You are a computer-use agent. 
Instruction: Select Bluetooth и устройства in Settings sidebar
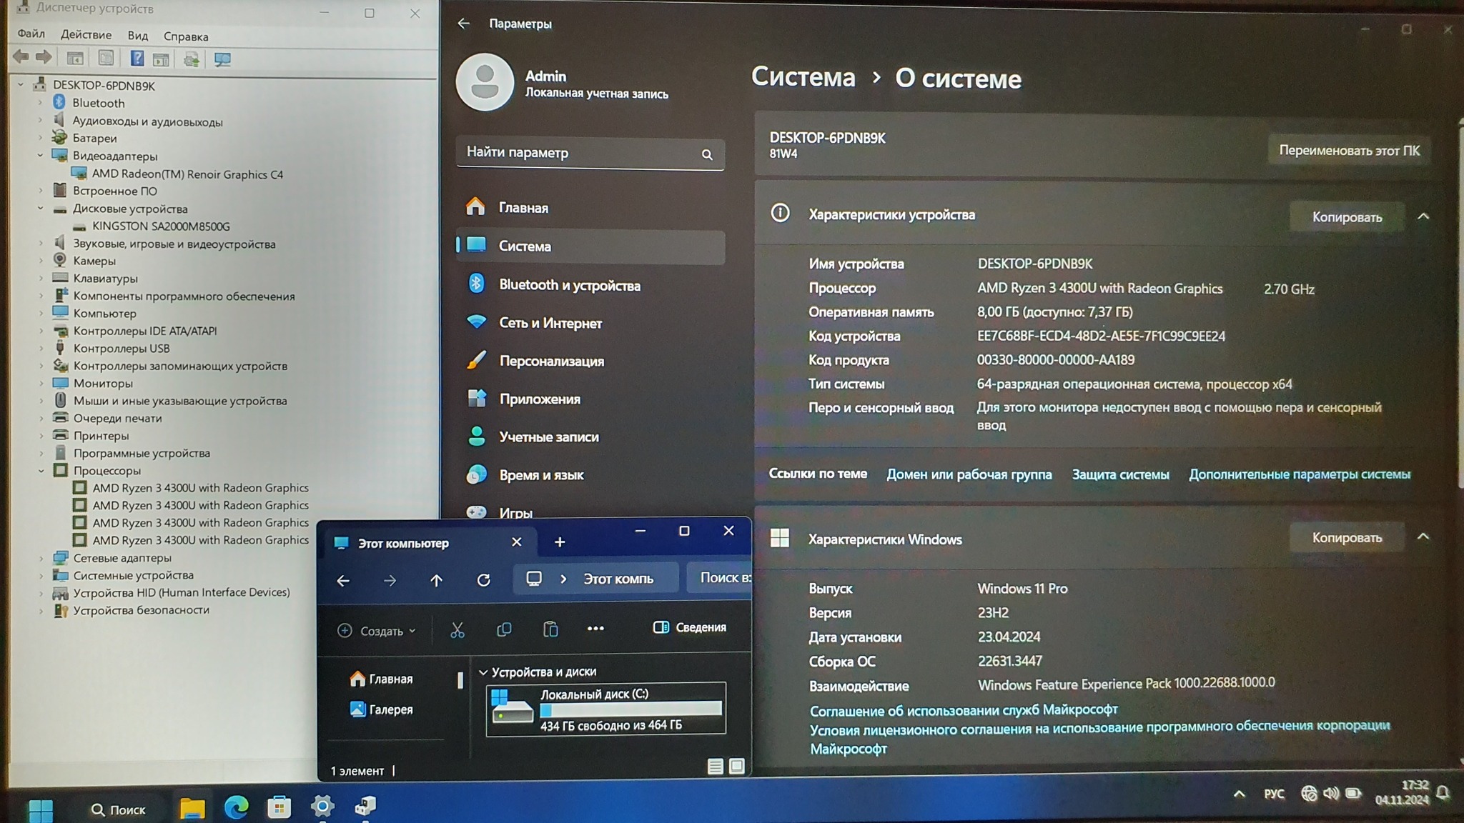(569, 285)
